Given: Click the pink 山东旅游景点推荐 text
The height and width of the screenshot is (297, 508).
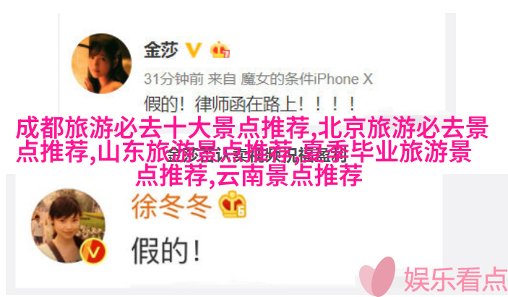Looking at the screenshot, I should pos(195,151).
